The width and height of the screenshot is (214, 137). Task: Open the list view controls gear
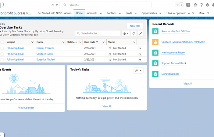coord(126,33)
